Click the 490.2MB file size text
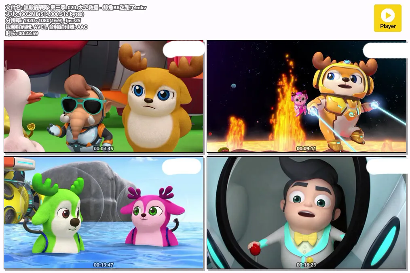The image size is (410, 273). coord(44,14)
